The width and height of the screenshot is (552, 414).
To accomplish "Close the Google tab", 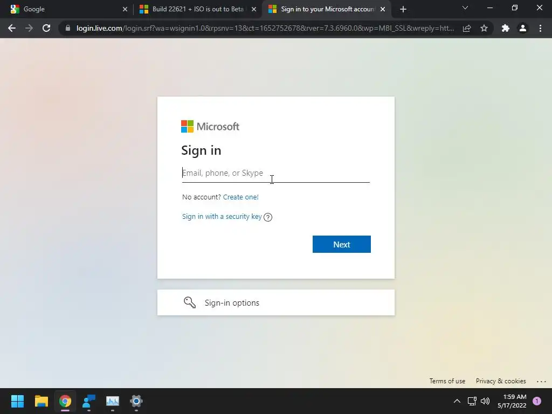I will click(125, 9).
